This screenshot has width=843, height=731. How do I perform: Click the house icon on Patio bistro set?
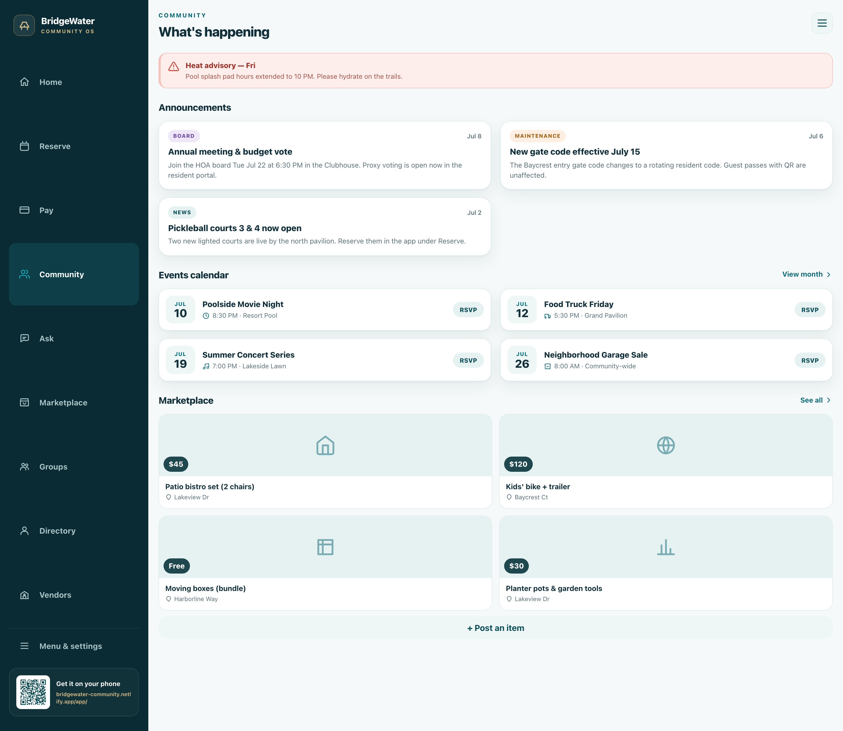[325, 445]
